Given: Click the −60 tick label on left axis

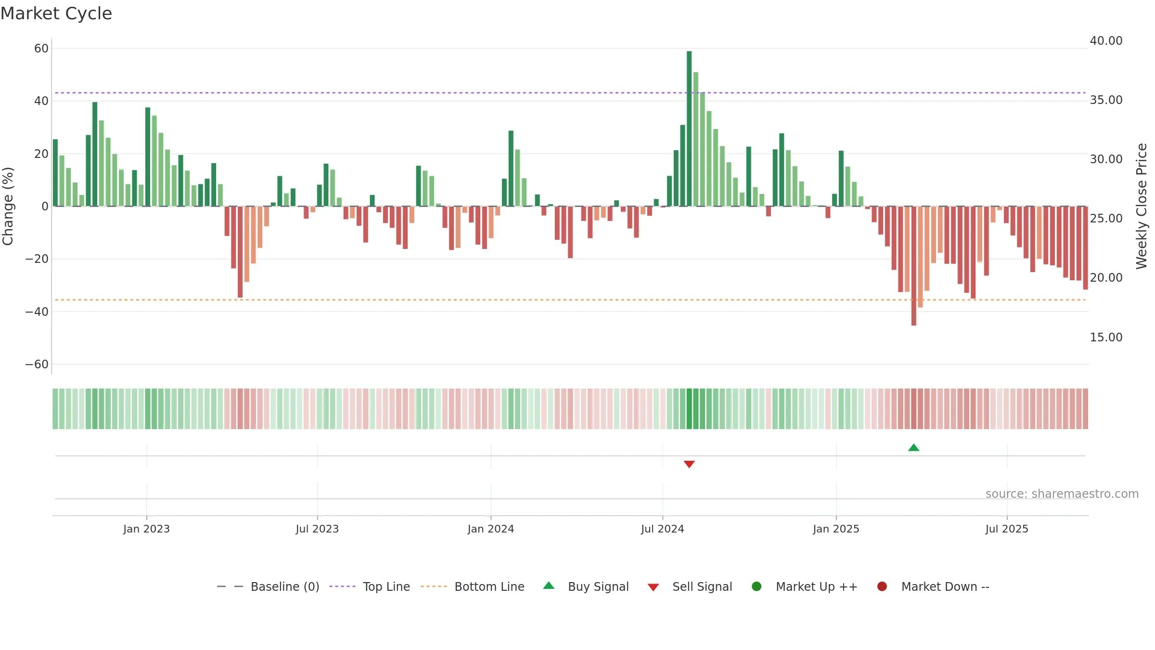Looking at the screenshot, I should (x=37, y=364).
